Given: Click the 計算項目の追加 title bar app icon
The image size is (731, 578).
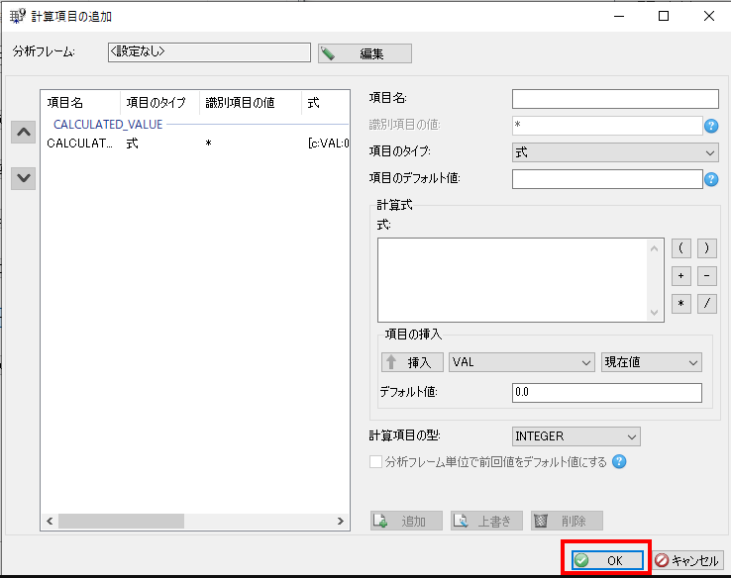Looking at the screenshot, I should click(17, 16).
